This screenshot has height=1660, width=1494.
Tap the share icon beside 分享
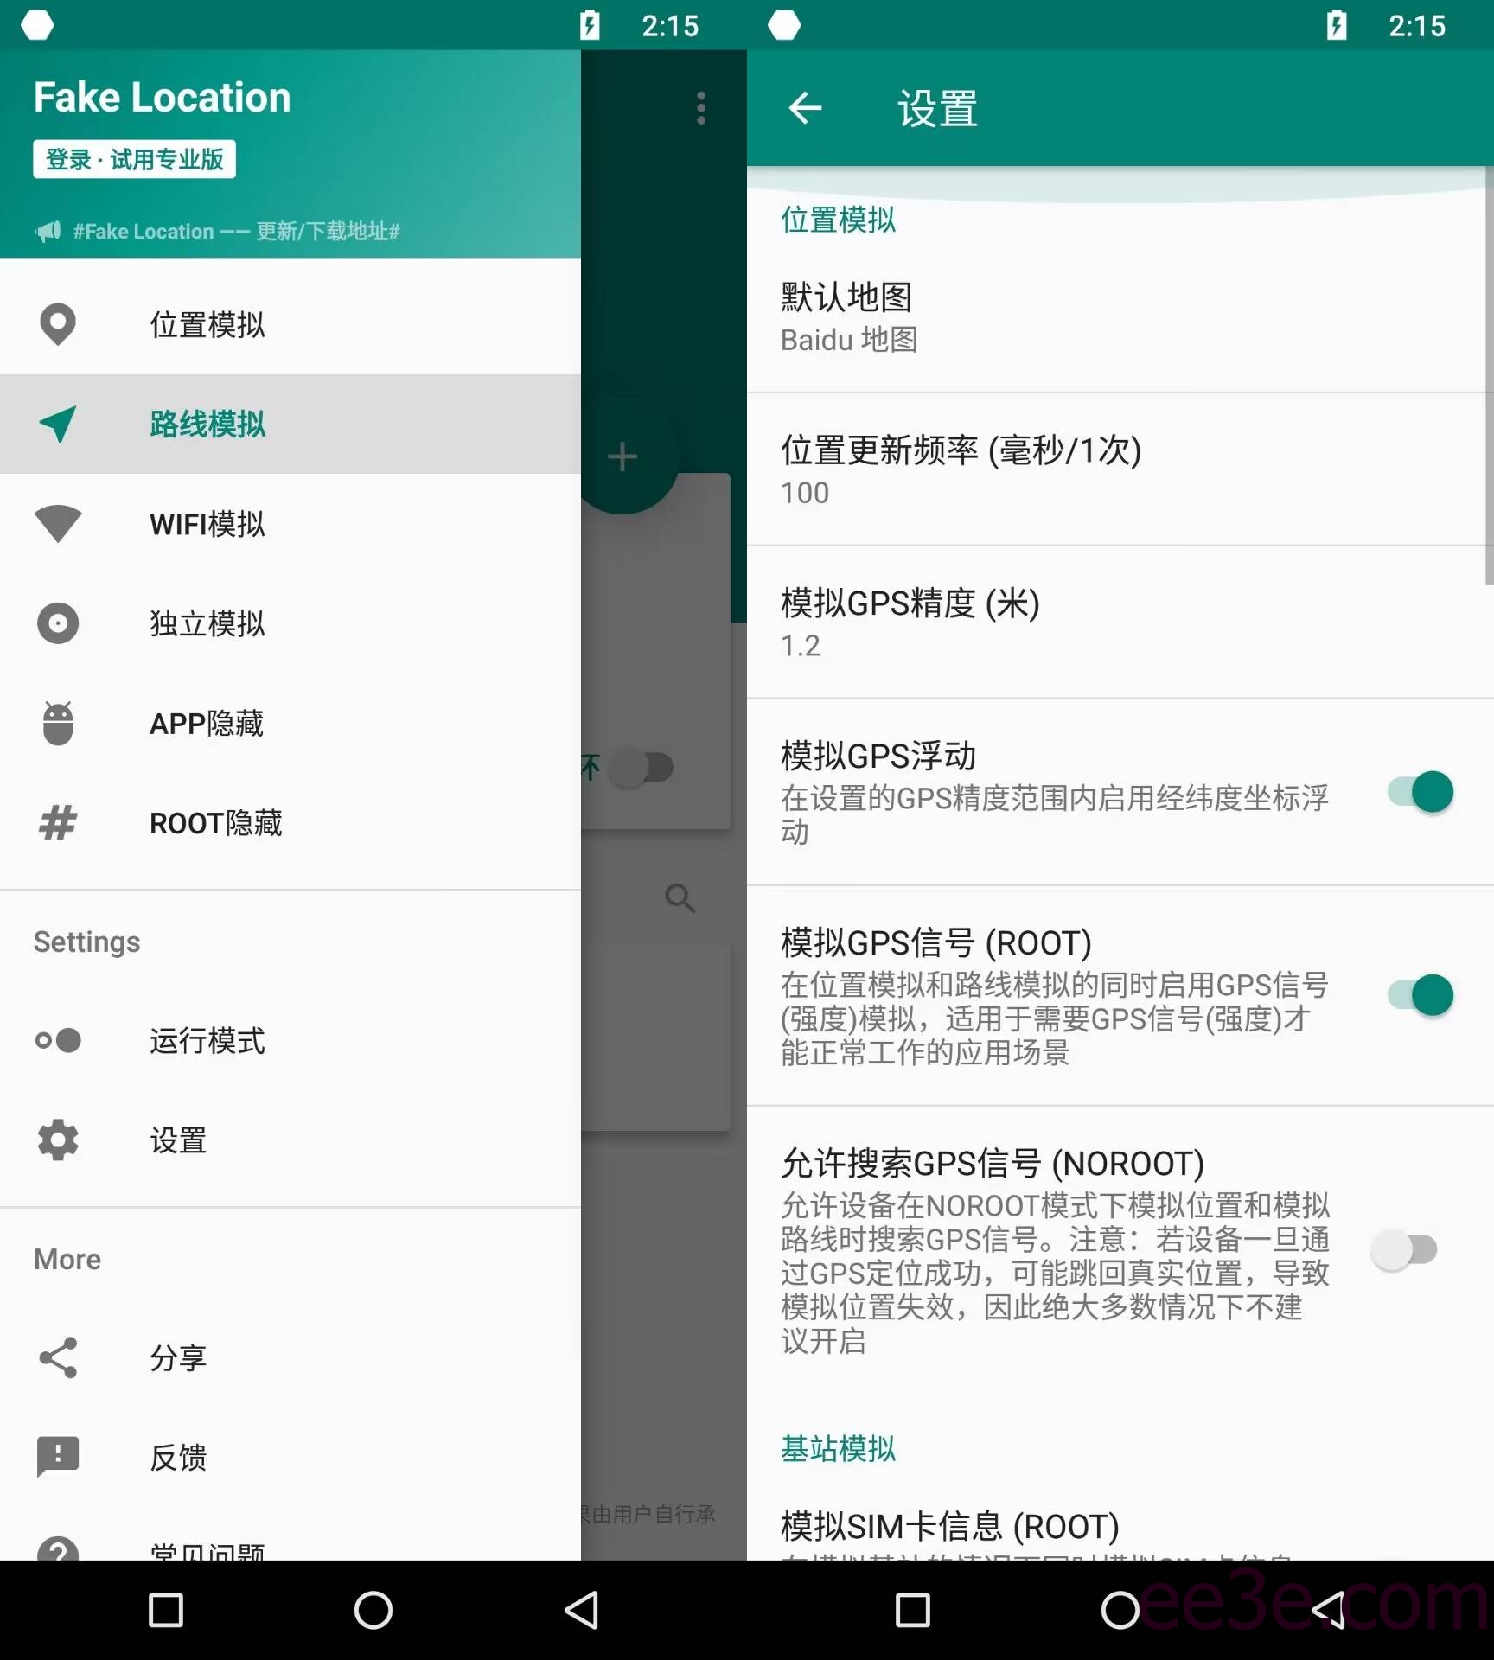coord(57,1357)
